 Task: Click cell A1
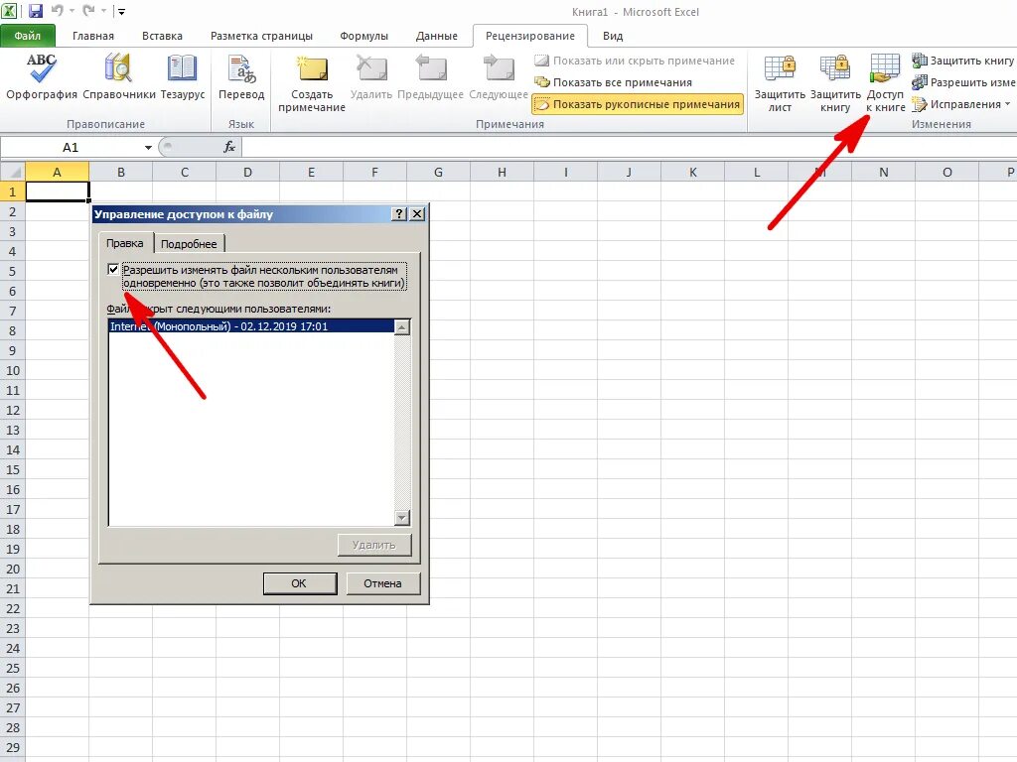[x=57, y=191]
